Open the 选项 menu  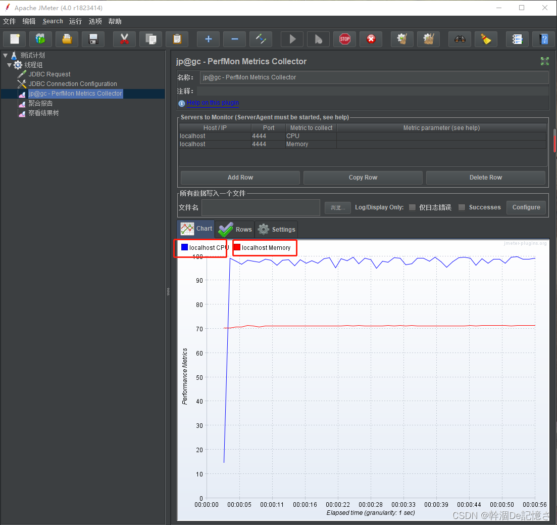[95, 21]
